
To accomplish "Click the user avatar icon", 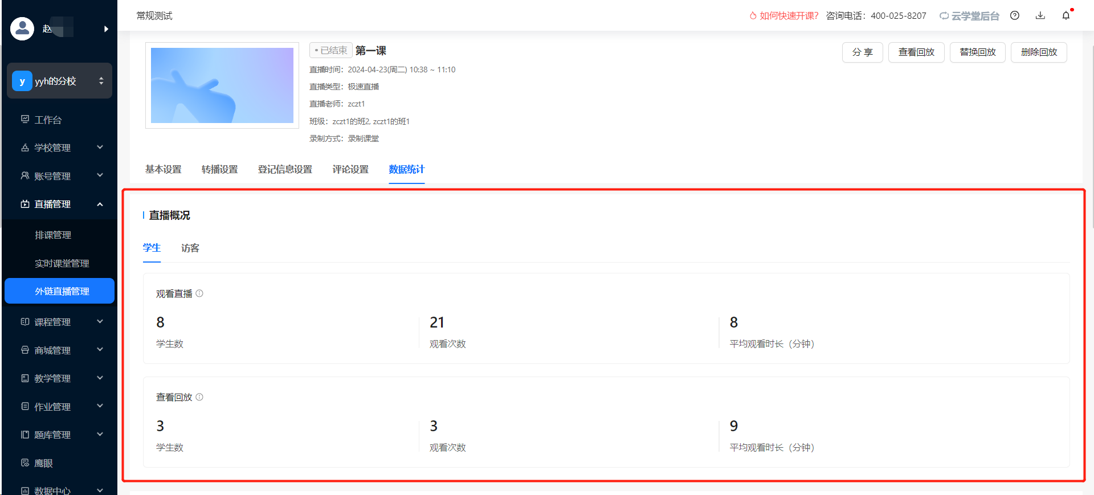I will pos(22,28).
